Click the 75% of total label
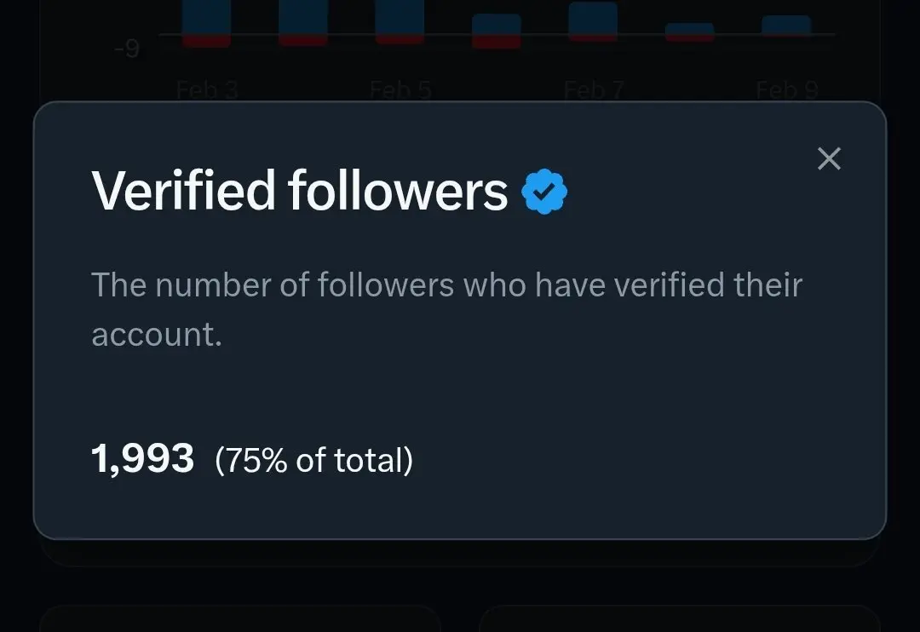 pos(313,460)
